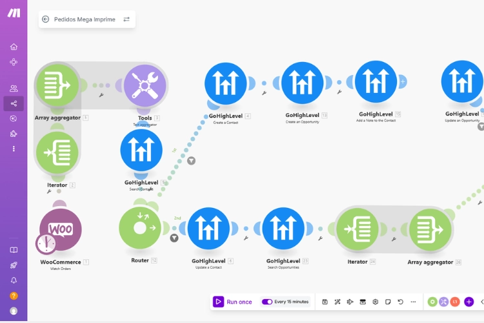Collapse the favorites bar with the chevron
The height and width of the screenshot is (323, 484).
click(x=482, y=302)
